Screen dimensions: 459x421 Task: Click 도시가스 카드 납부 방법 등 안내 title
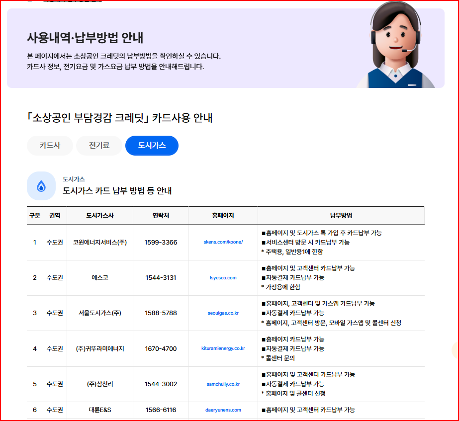[x=117, y=191]
